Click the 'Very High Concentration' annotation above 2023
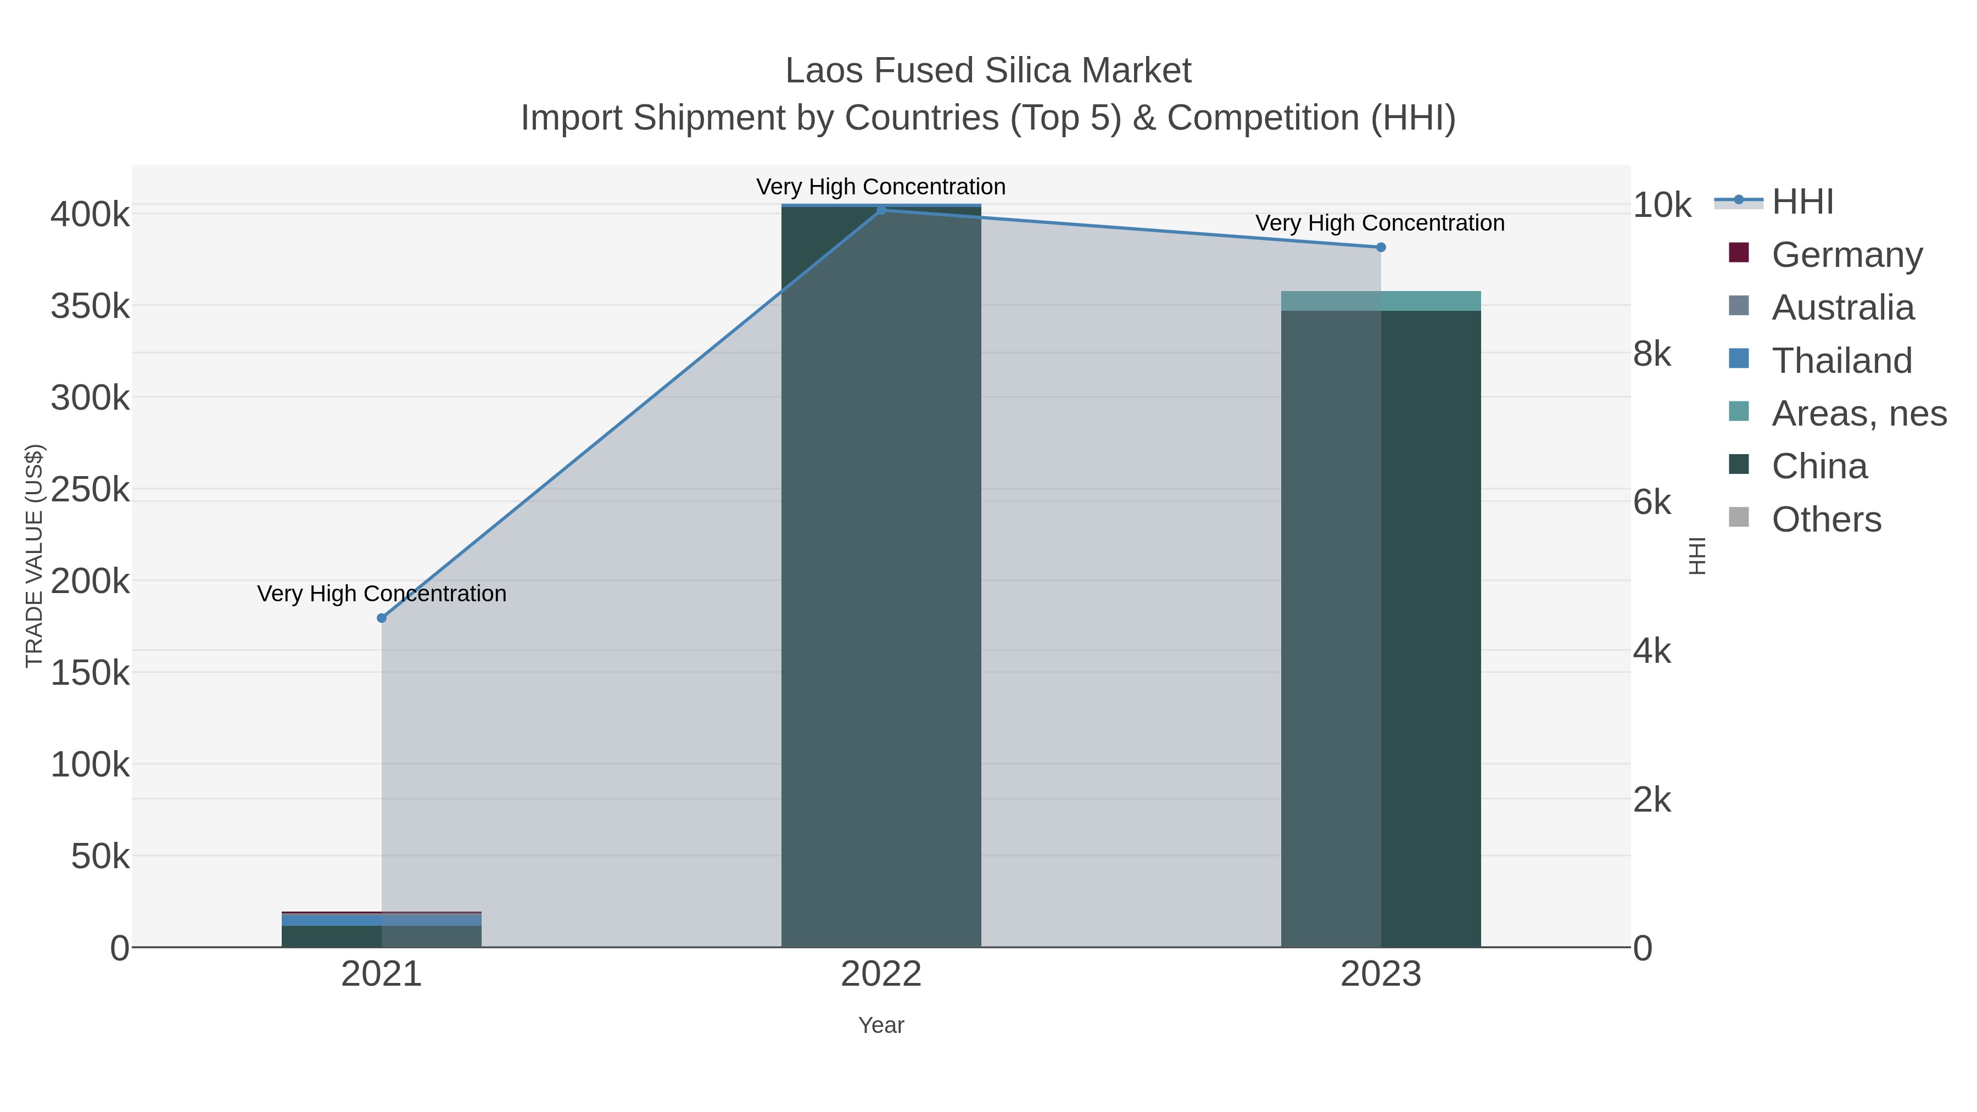Screen dimensions: 1977x1112 click(x=1380, y=223)
